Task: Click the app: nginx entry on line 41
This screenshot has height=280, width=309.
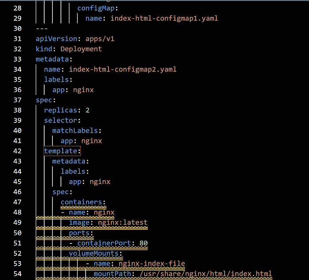Action: click(x=81, y=141)
